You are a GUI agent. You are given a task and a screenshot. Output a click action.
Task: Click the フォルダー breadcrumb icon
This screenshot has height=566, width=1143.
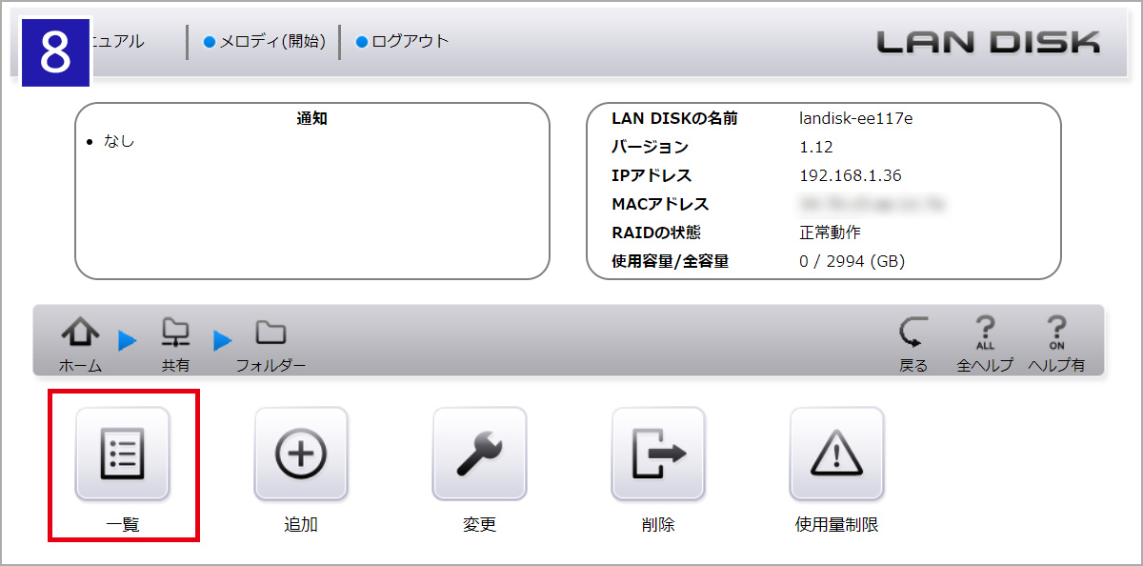tap(271, 333)
